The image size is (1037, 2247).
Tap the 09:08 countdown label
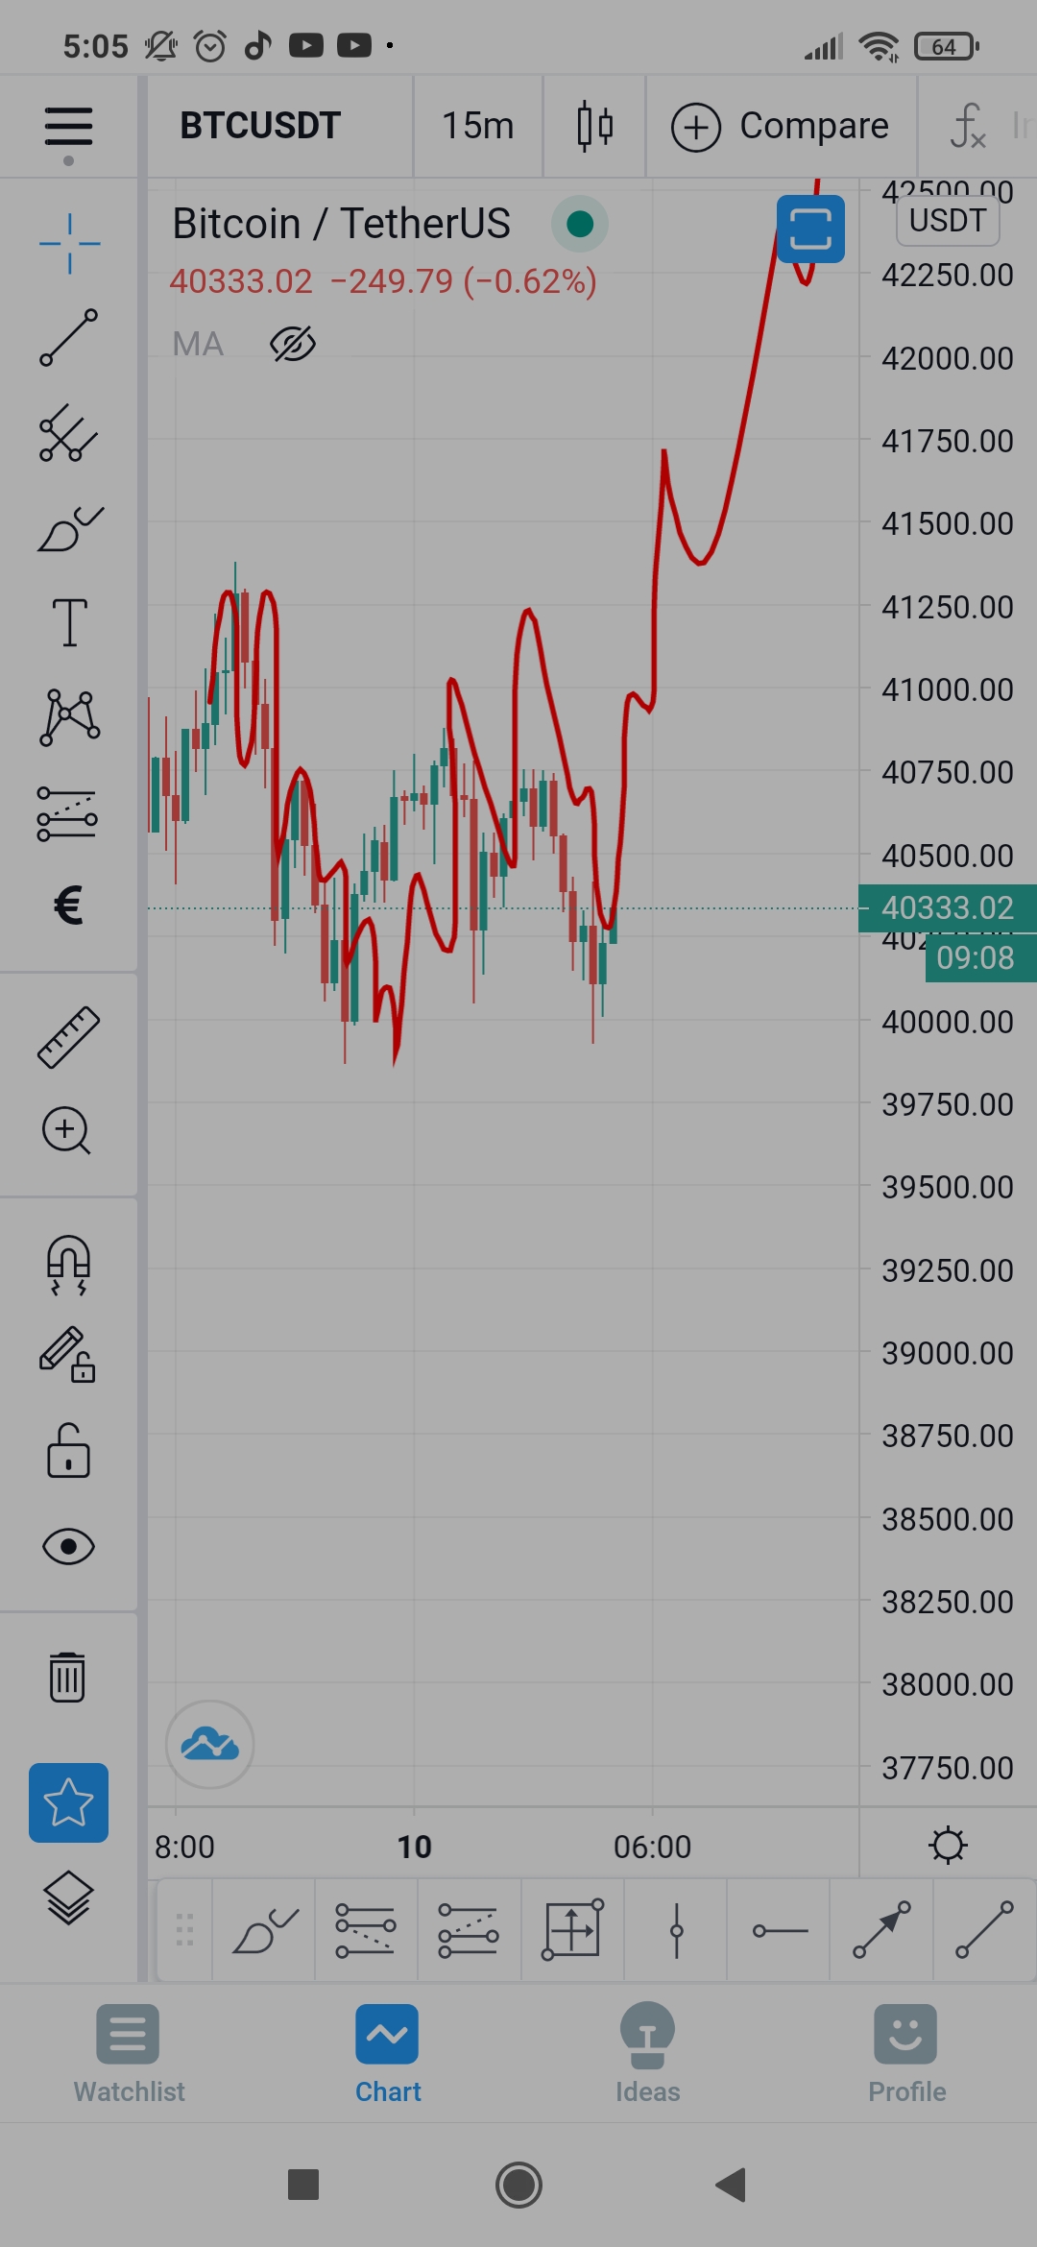coord(979,957)
